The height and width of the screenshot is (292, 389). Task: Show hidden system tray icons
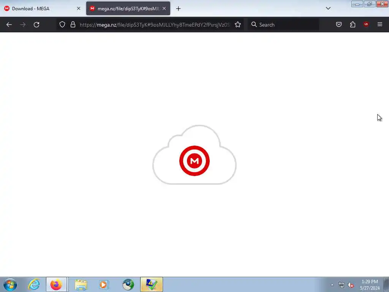[x=332, y=285]
